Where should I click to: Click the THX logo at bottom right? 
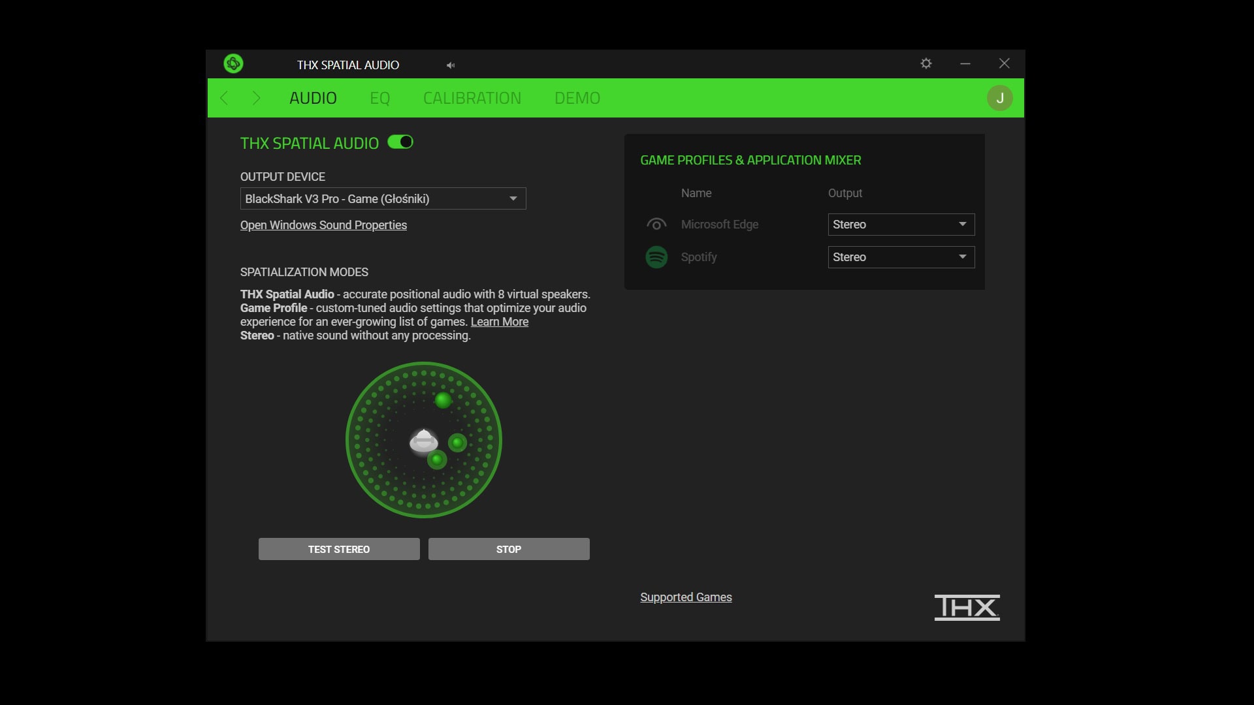(967, 607)
